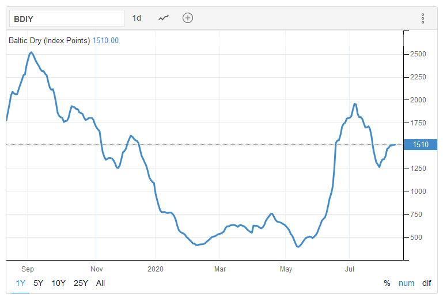Click Baltic Dry (Index Points) legend text
Viewport: 443px width, 302px height.
pyautogui.click(x=49, y=41)
